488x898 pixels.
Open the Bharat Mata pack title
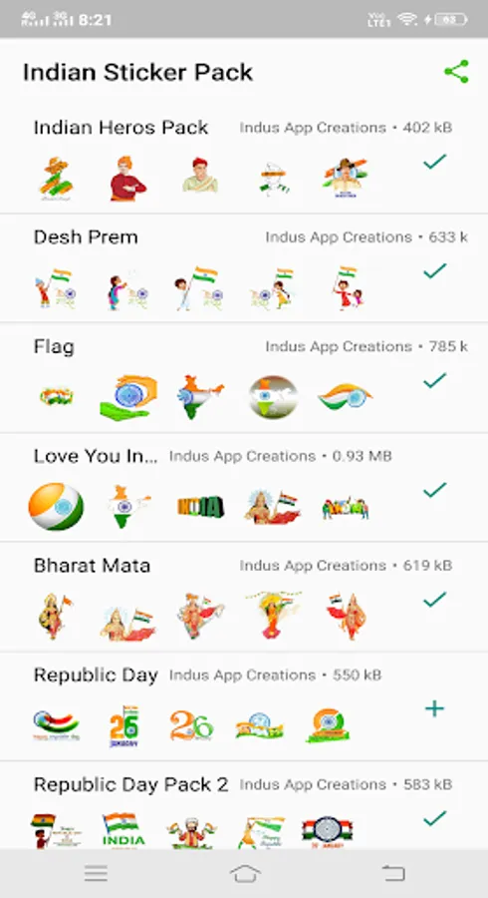point(92,566)
